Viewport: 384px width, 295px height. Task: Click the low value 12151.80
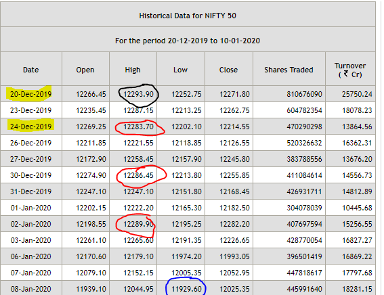pyautogui.click(x=186, y=191)
